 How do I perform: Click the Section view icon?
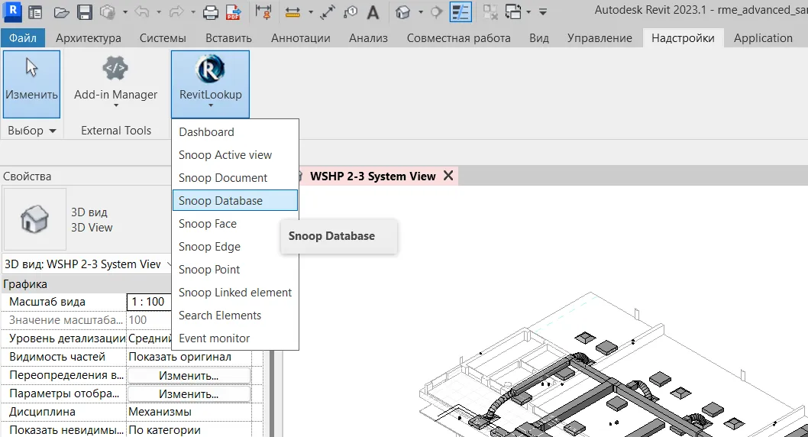436,12
